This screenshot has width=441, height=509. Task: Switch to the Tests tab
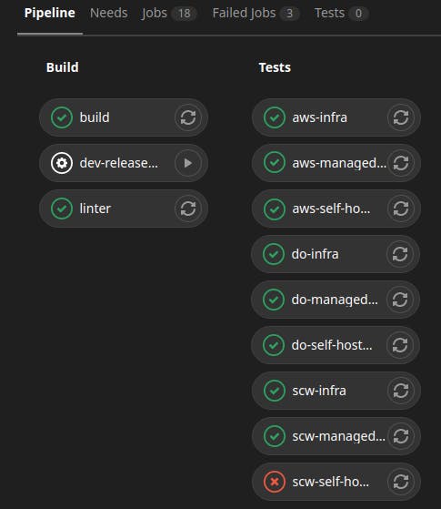coord(341,14)
